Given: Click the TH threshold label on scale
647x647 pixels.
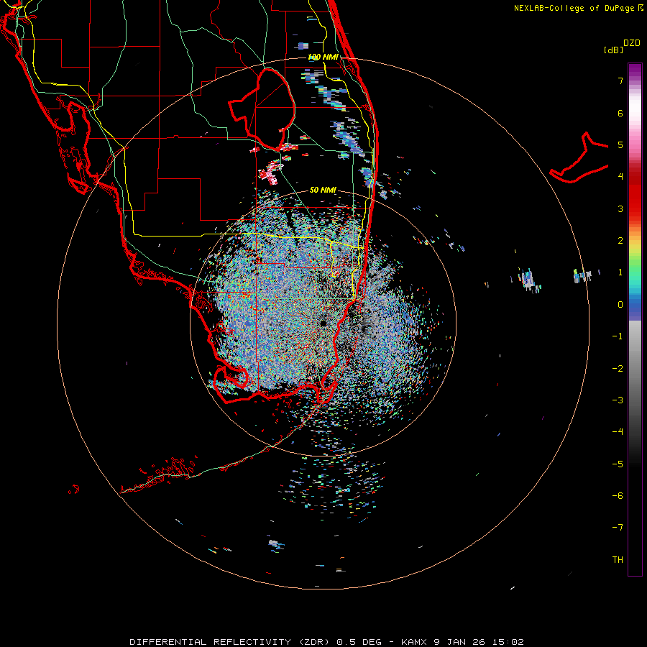Looking at the screenshot, I should (x=618, y=560).
